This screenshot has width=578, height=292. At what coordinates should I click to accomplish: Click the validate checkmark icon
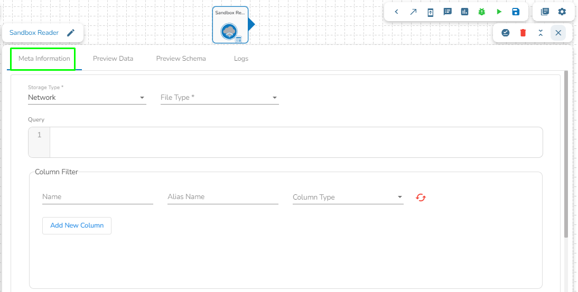tap(506, 33)
